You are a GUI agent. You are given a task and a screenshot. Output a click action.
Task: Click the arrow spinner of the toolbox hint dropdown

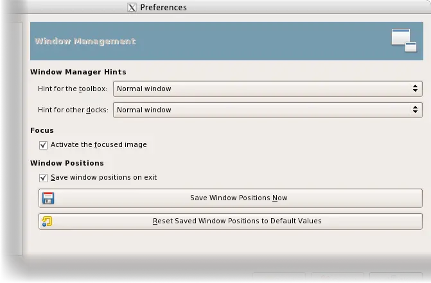pos(415,89)
